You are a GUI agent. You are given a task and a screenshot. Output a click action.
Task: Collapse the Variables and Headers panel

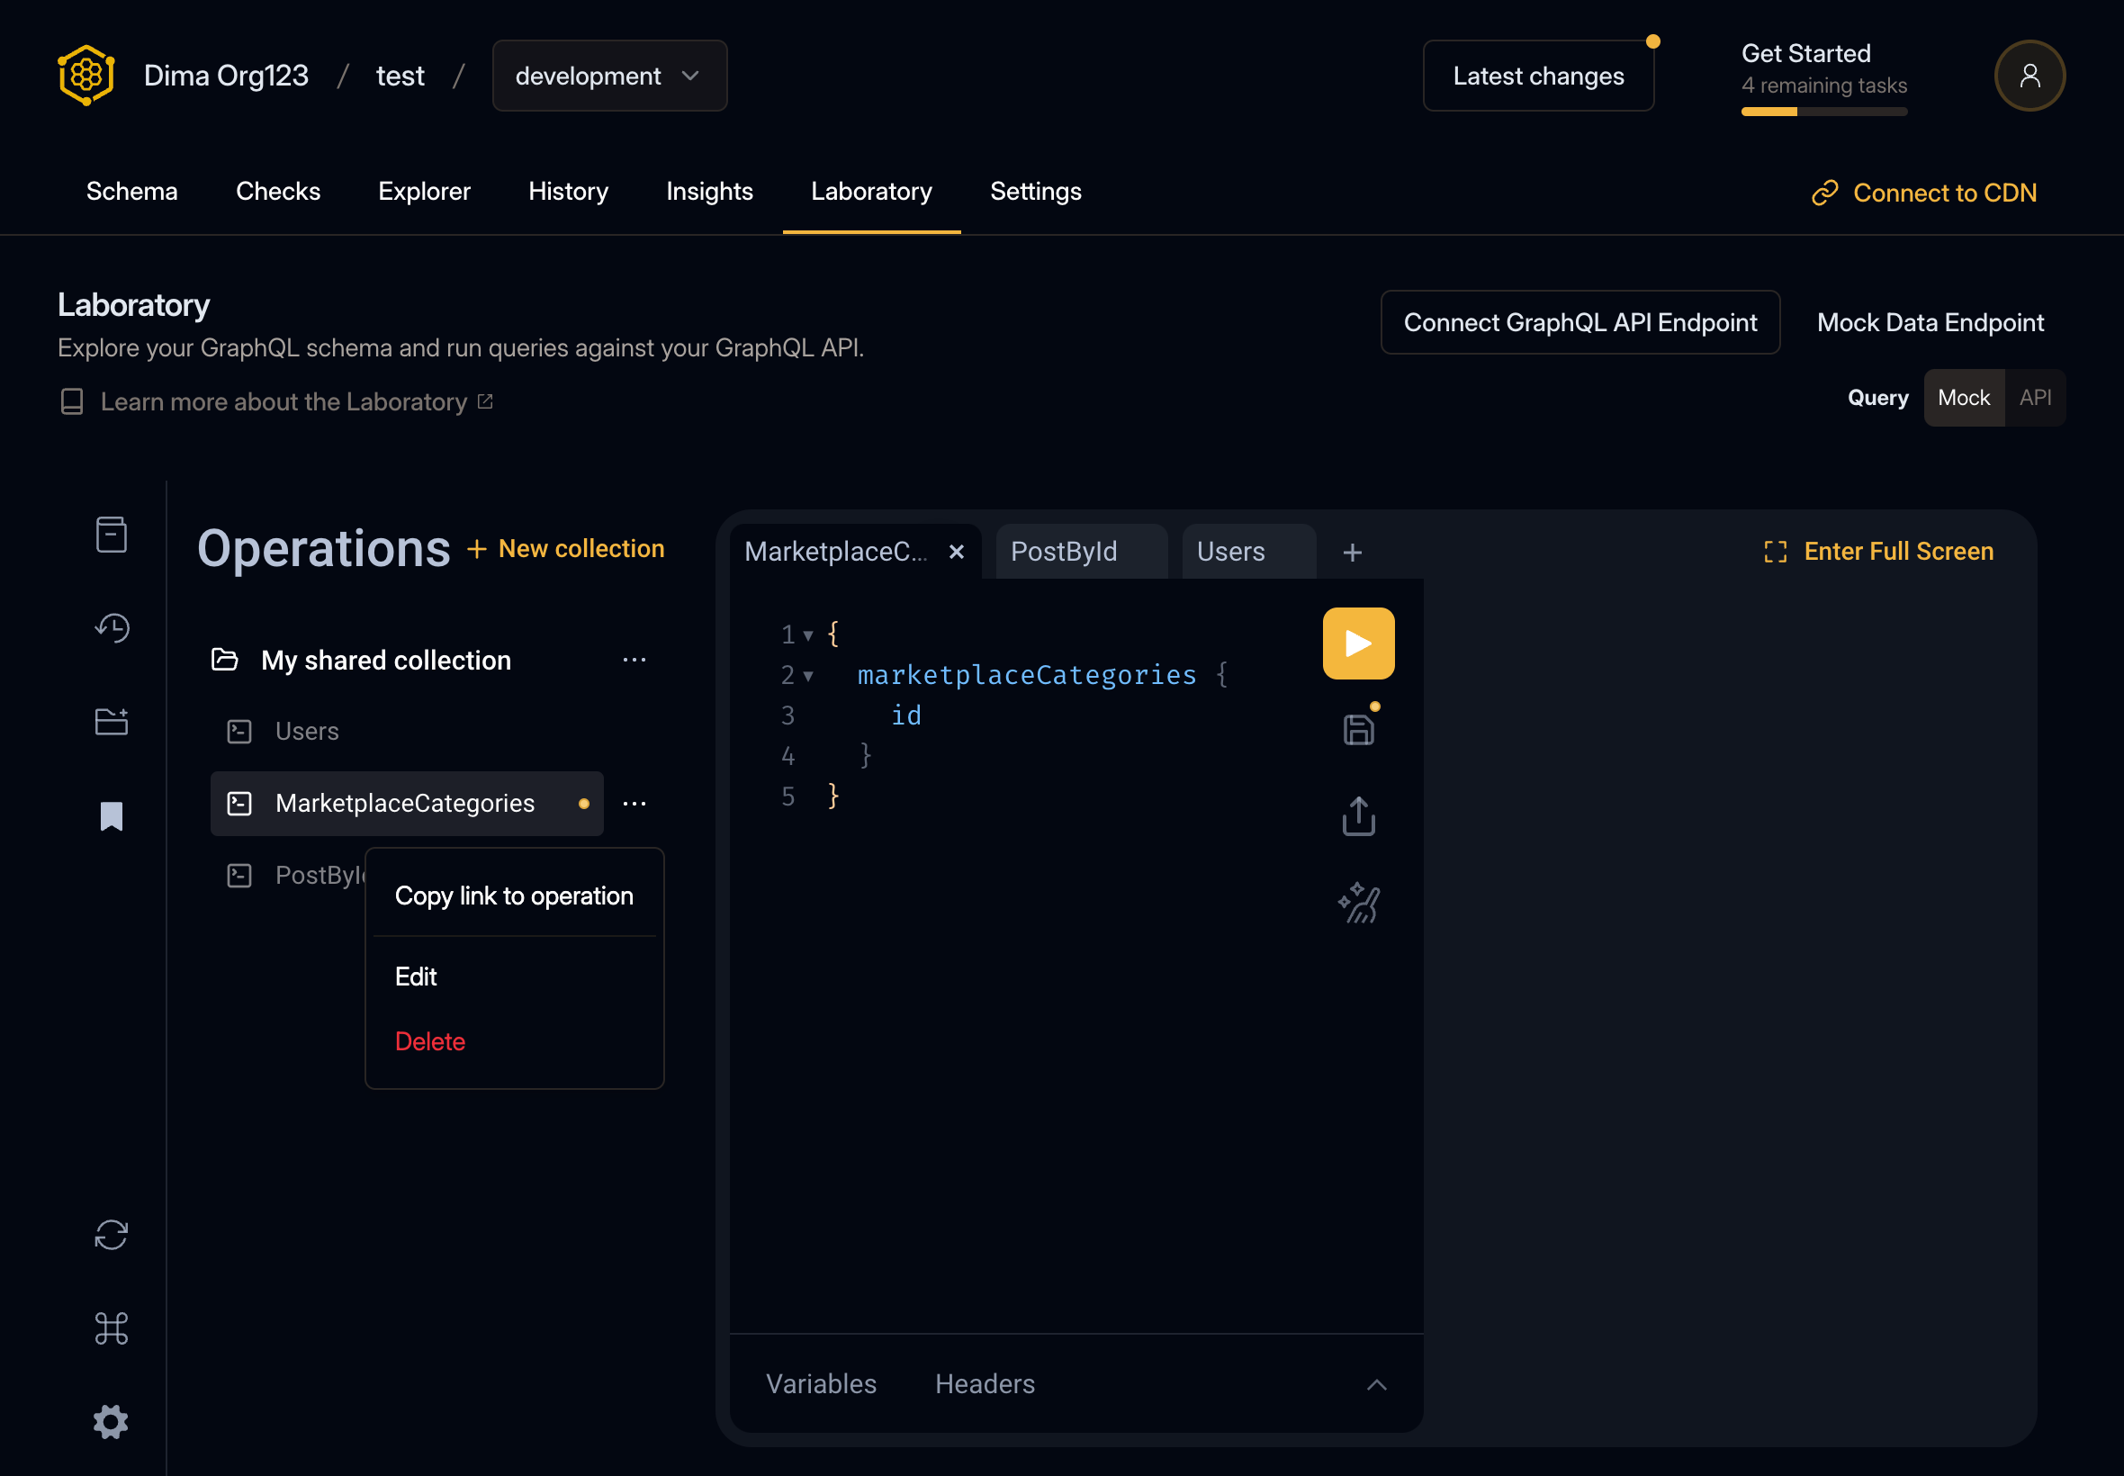pos(1375,1383)
